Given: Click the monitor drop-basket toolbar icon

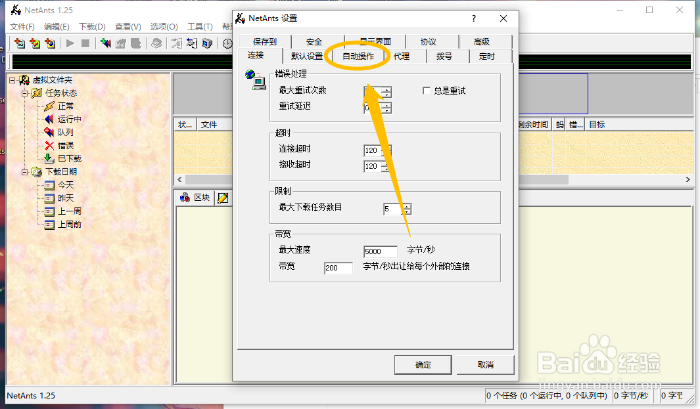Looking at the screenshot, I should pos(207,43).
